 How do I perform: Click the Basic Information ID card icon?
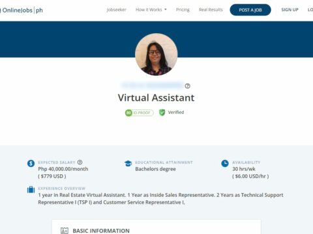pyautogui.click(x=65, y=231)
